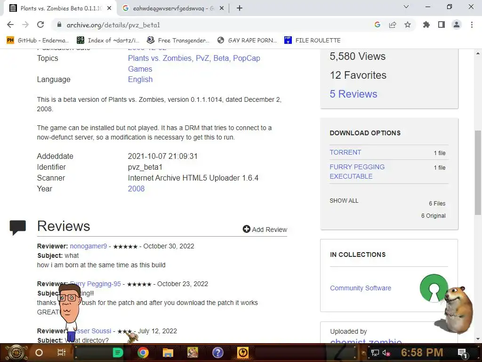Open the Index of ~dartz bookmark

[108, 41]
